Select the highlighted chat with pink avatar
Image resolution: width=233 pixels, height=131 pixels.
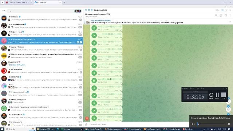tap(42, 41)
